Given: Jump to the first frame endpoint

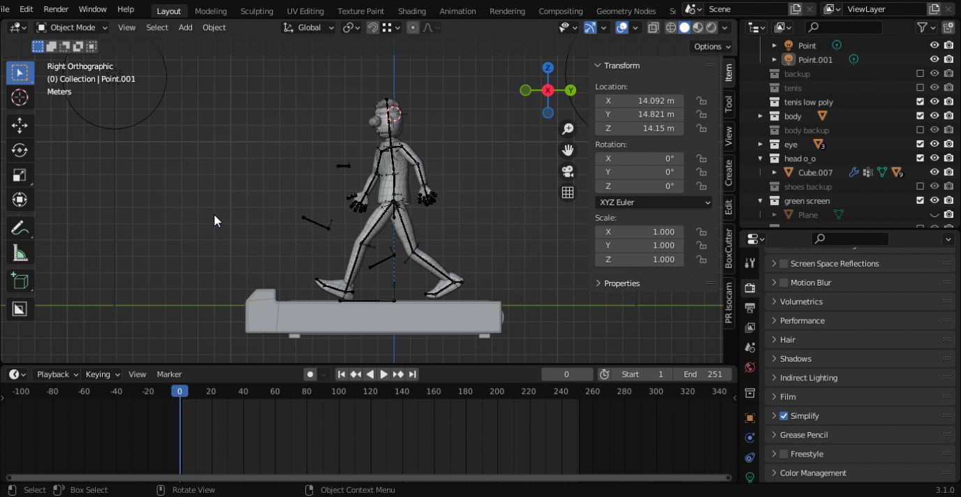Looking at the screenshot, I should [x=342, y=374].
